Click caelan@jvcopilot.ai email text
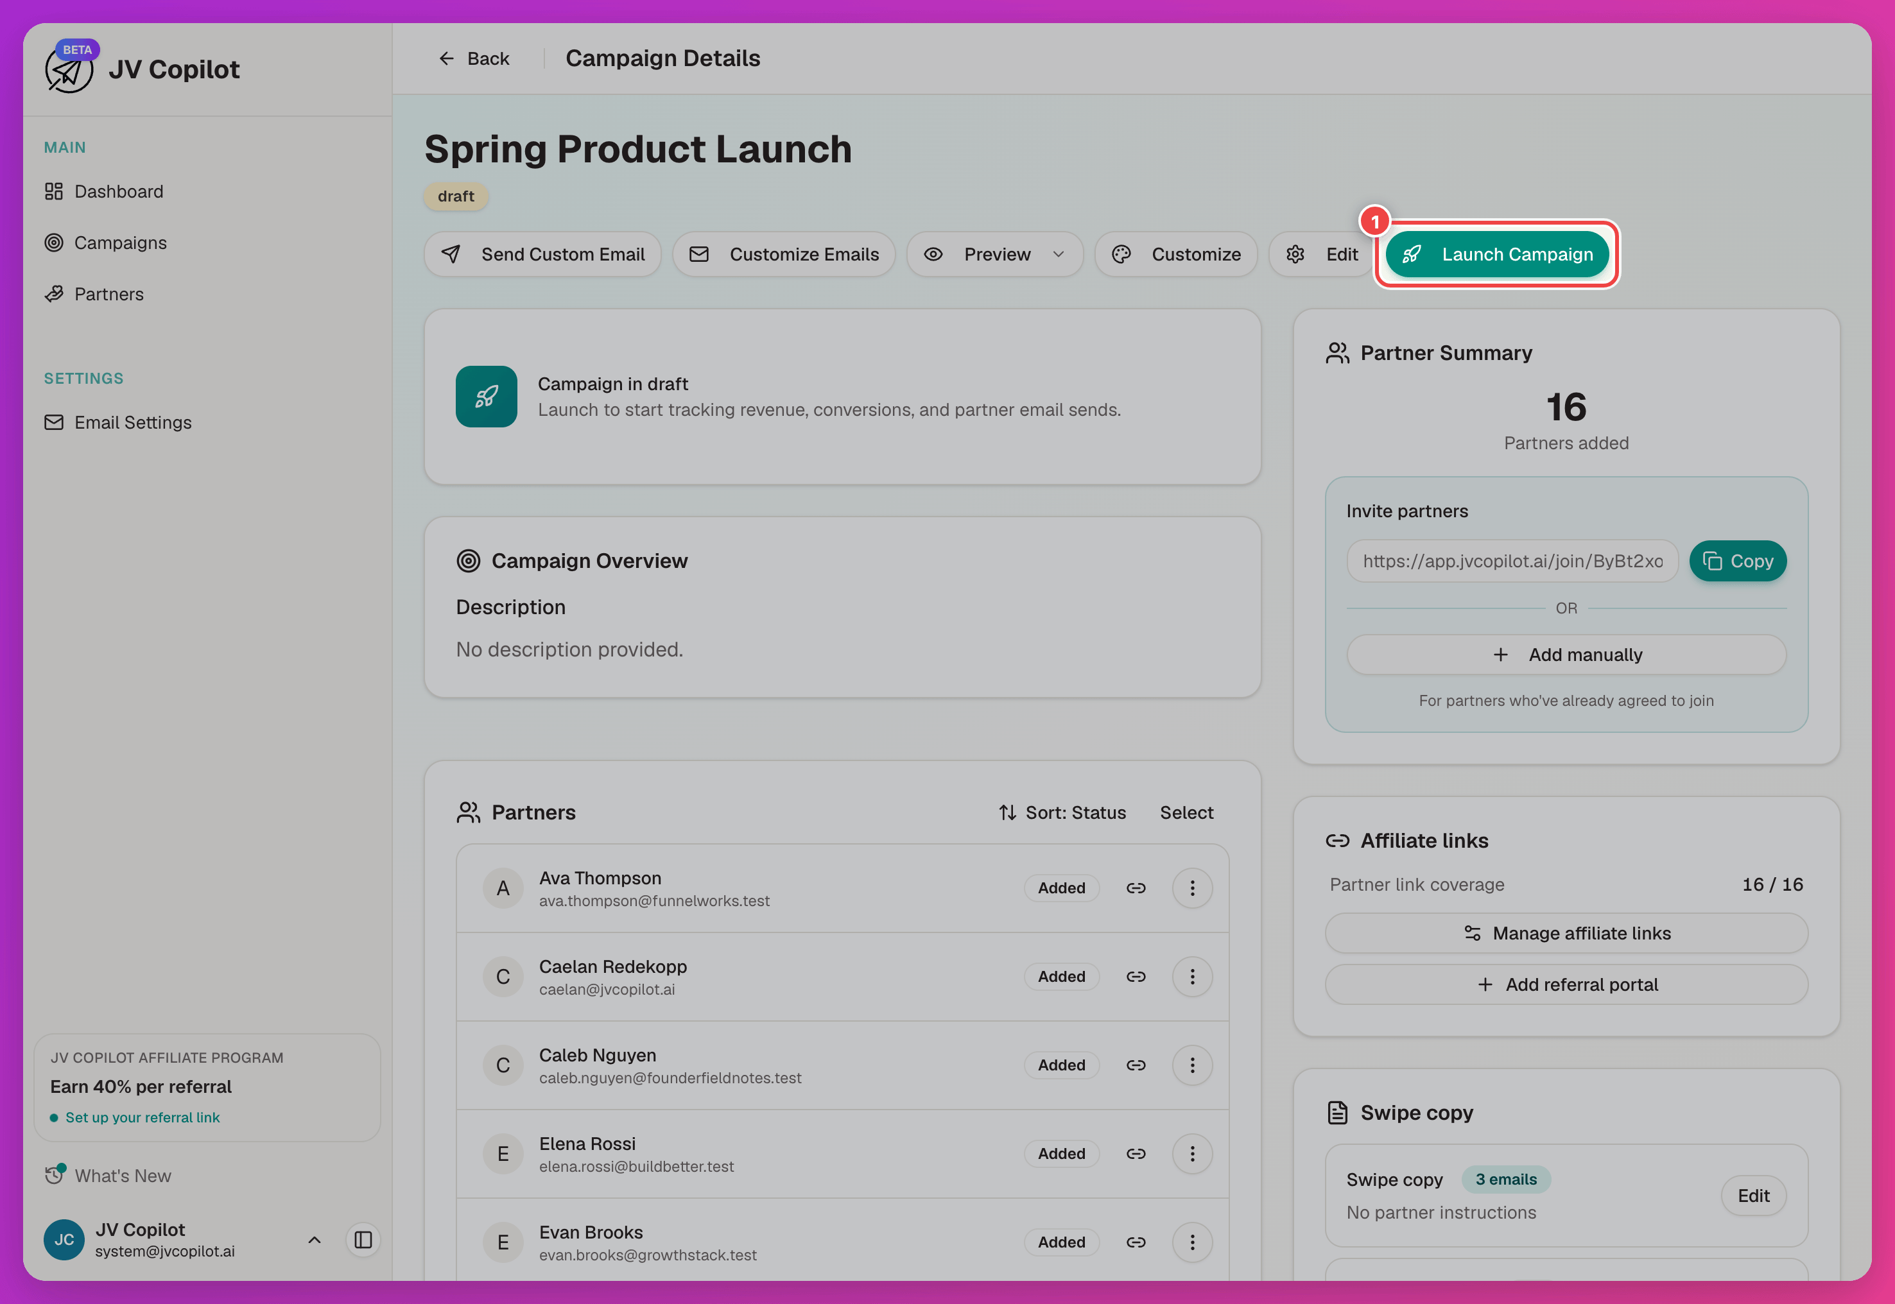The height and width of the screenshot is (1304, 1895). coord(607,990)
